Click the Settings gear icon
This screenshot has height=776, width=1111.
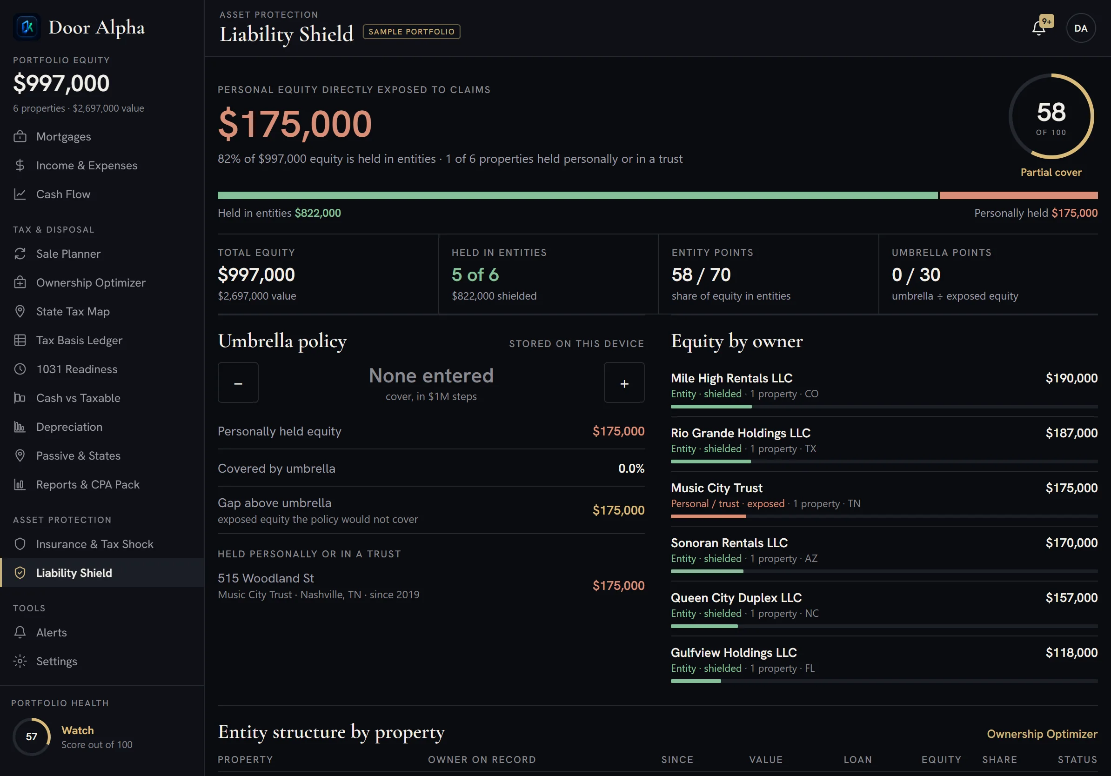(20, 661)
